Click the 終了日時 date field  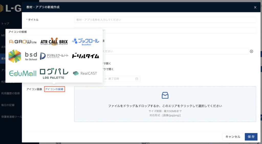pos(121,79)
